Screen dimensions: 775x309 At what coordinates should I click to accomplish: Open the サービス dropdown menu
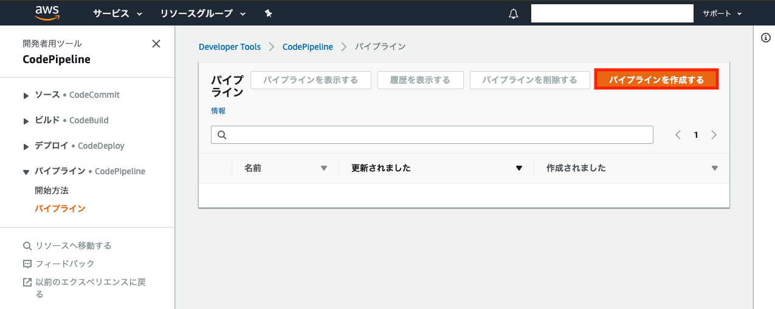pyautogui.click(x=118, y=13)
